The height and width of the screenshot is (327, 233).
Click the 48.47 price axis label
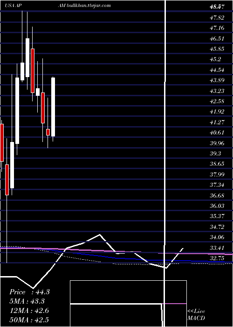pyautogui.click(x=217, y=7)
